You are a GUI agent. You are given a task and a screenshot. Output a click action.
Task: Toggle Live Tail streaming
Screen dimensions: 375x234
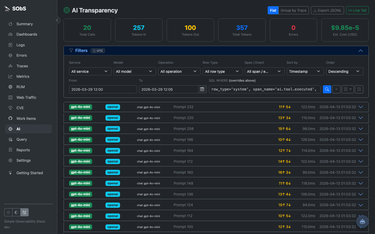(x=357, y=10)
